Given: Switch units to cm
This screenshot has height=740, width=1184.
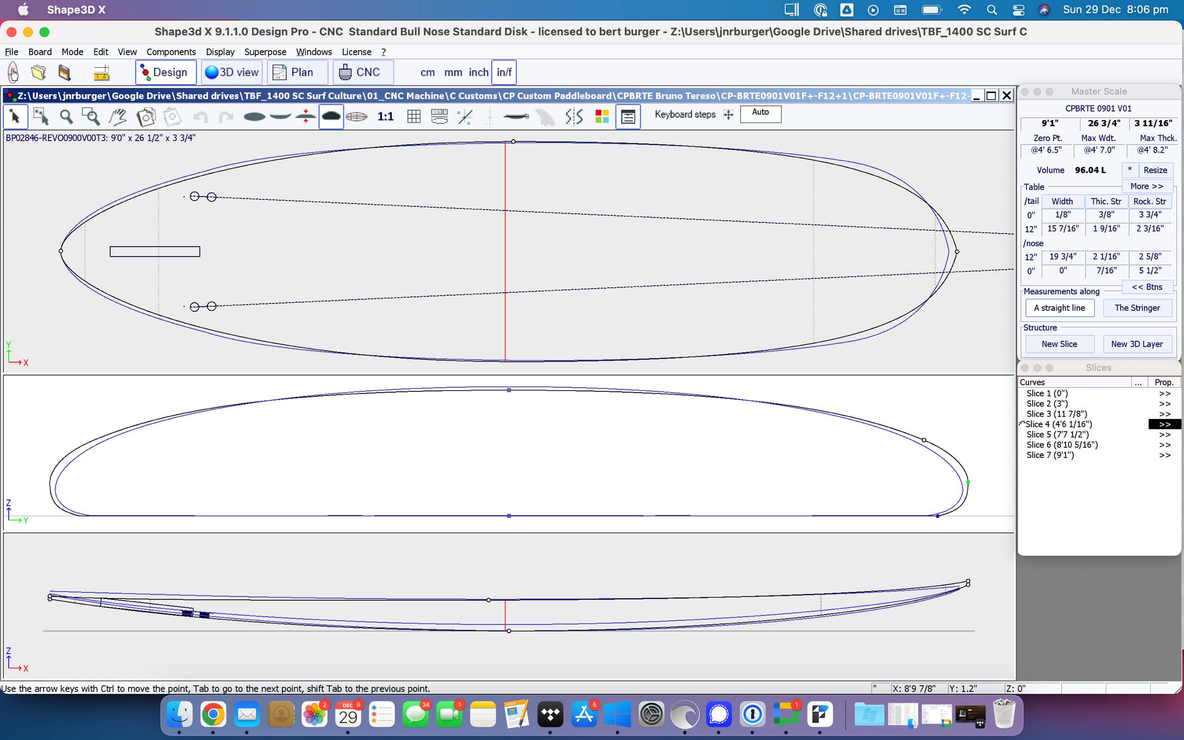Looking at the screenshot, I should coord(427,73).
